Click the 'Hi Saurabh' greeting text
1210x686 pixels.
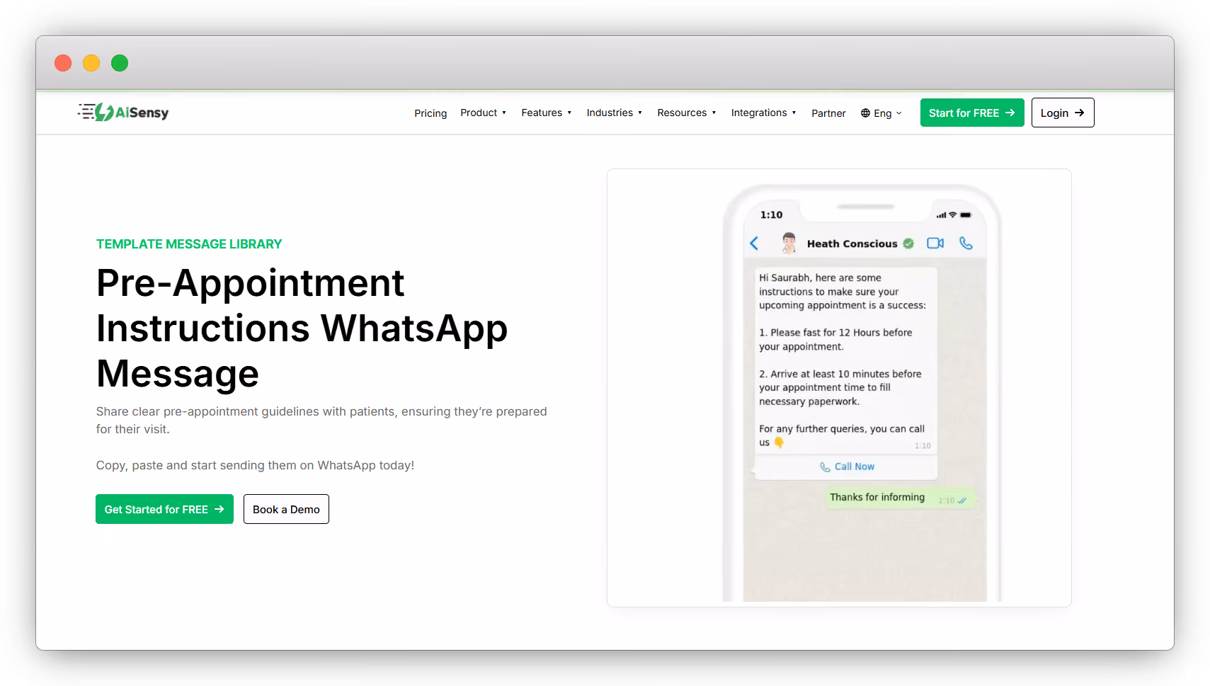(843, 292)
